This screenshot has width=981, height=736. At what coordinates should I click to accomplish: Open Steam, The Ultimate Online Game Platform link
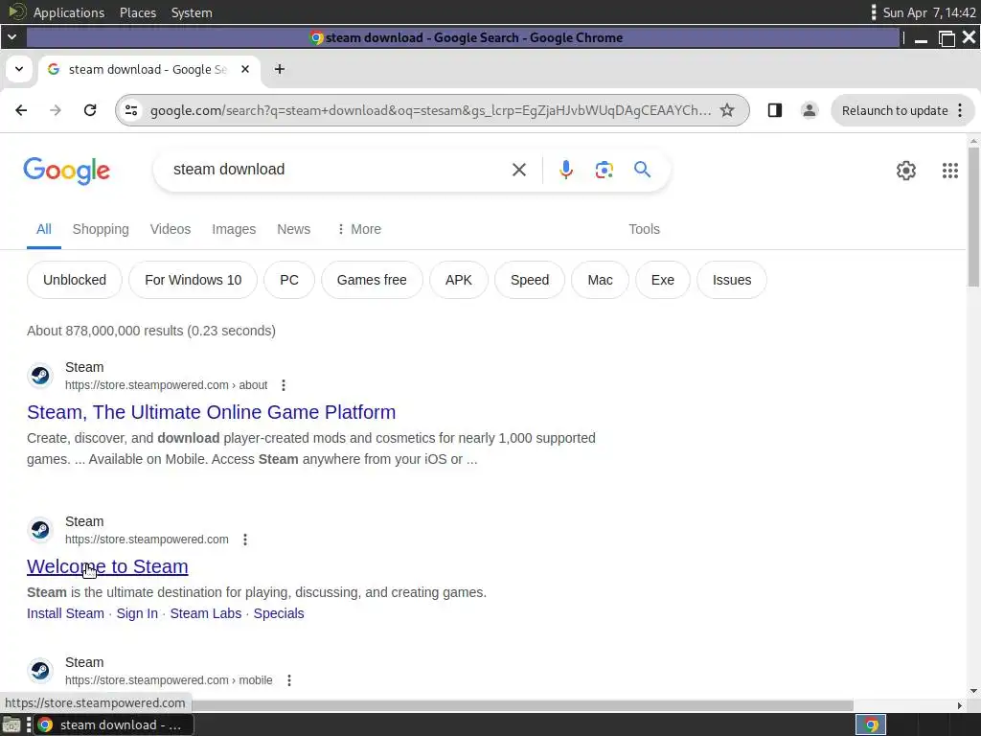click(x=212, y=412)
